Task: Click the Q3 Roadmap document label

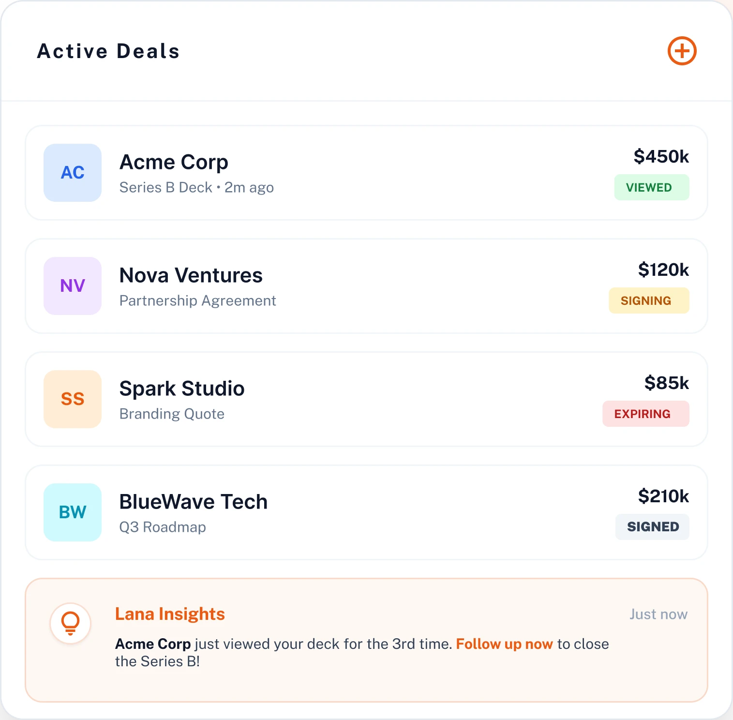Action: (x=163, y=527)
